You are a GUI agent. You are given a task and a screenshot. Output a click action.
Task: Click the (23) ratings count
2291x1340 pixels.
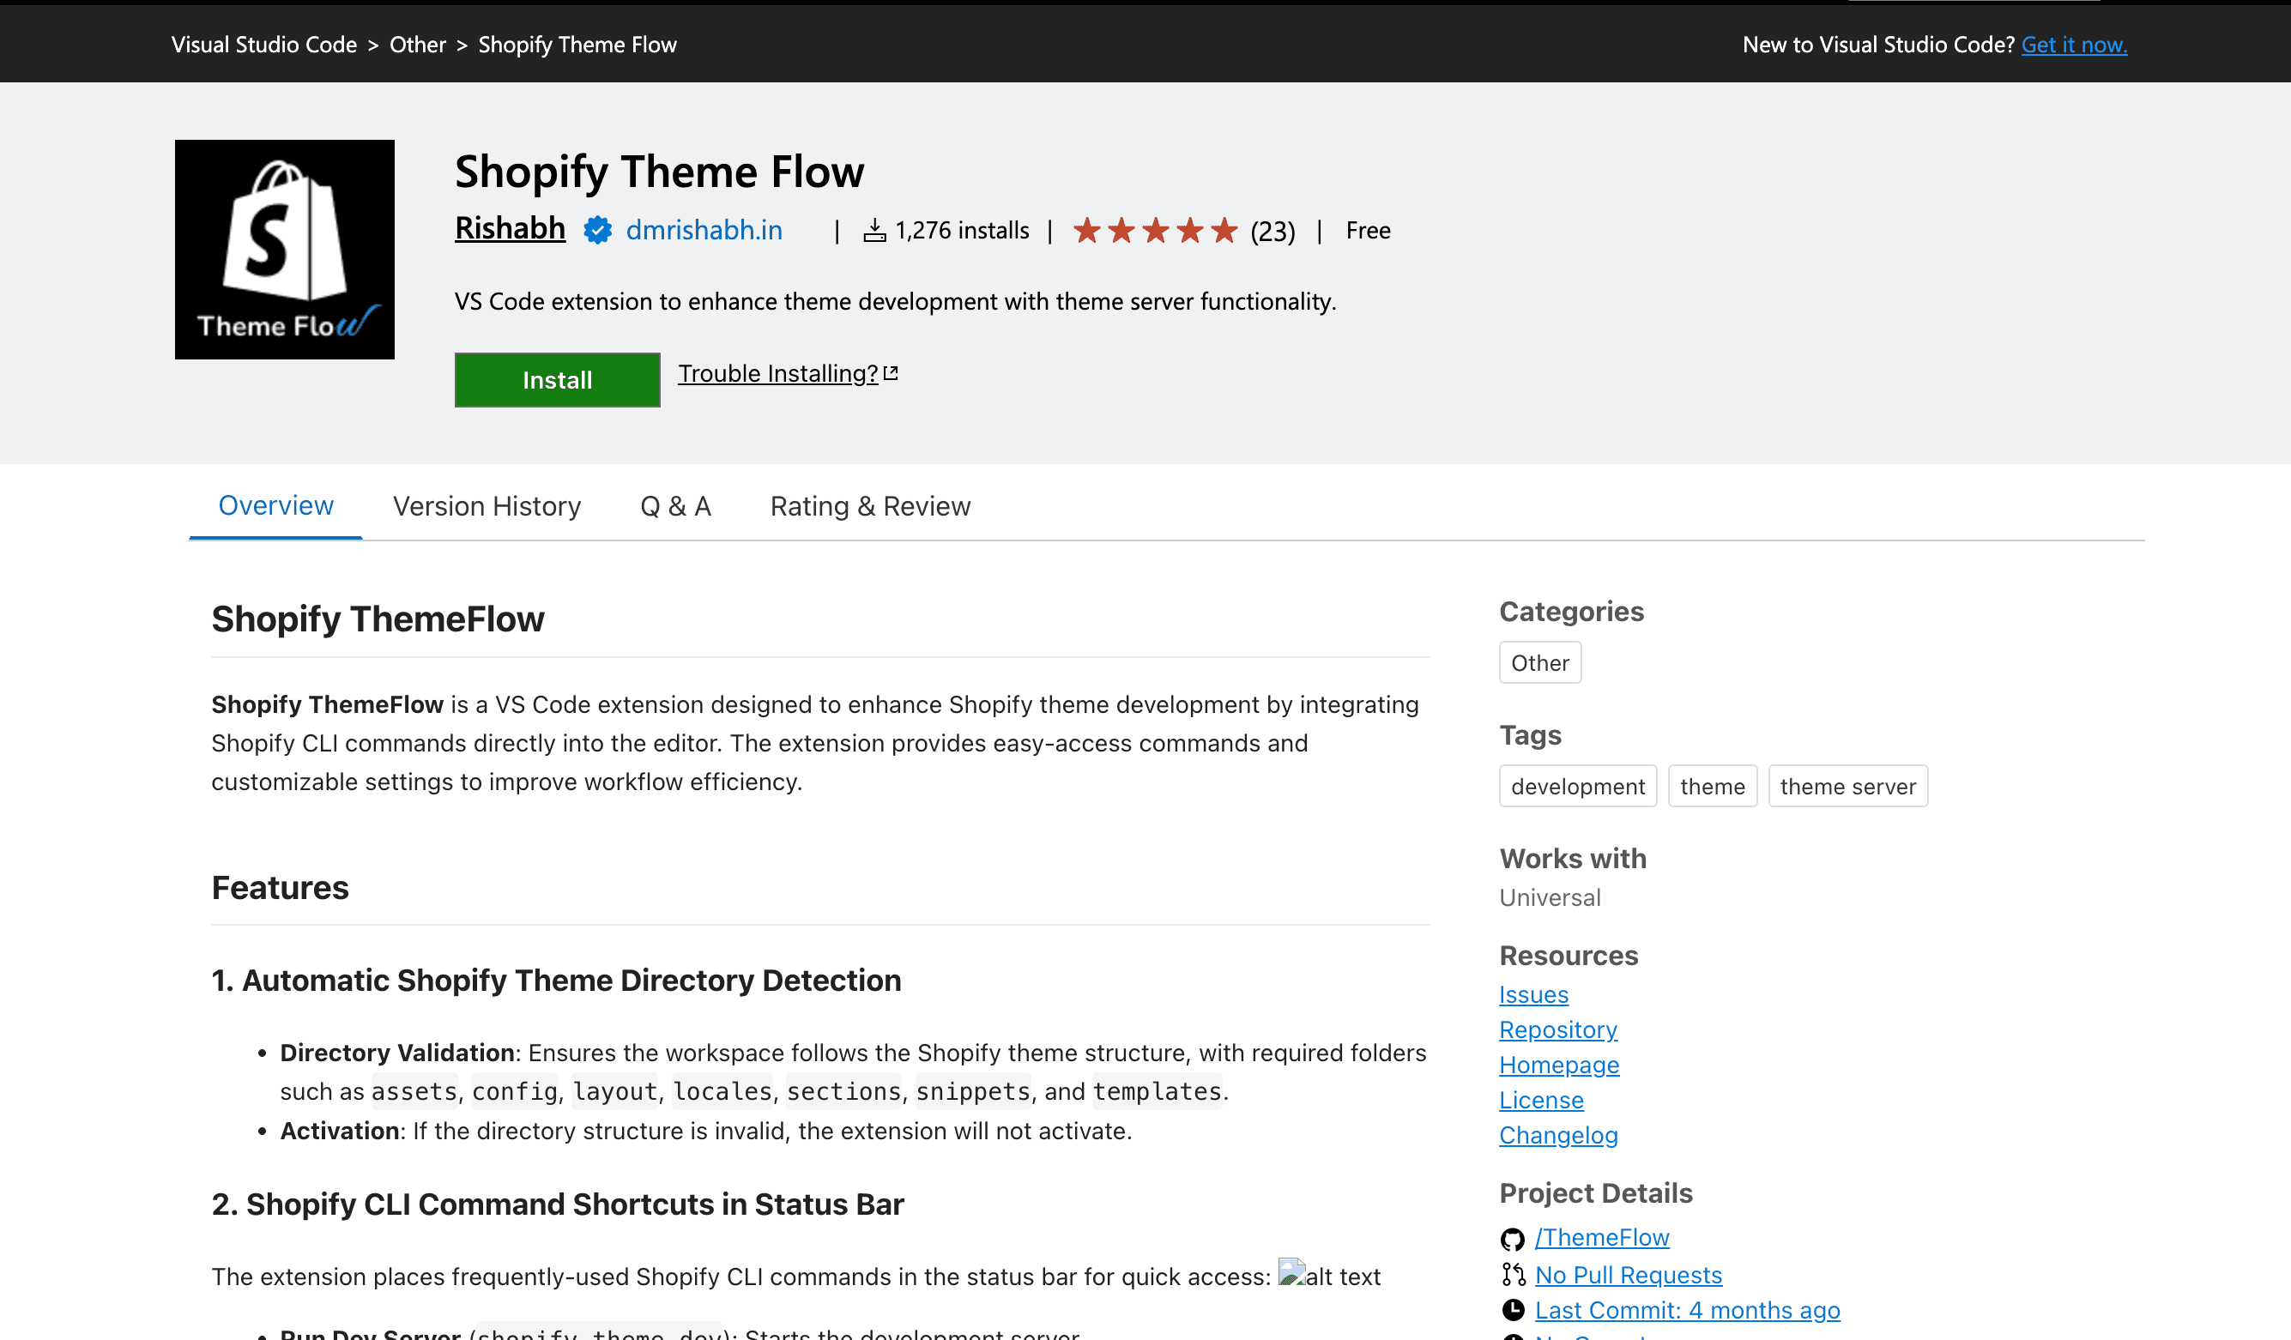[1272, 231]
